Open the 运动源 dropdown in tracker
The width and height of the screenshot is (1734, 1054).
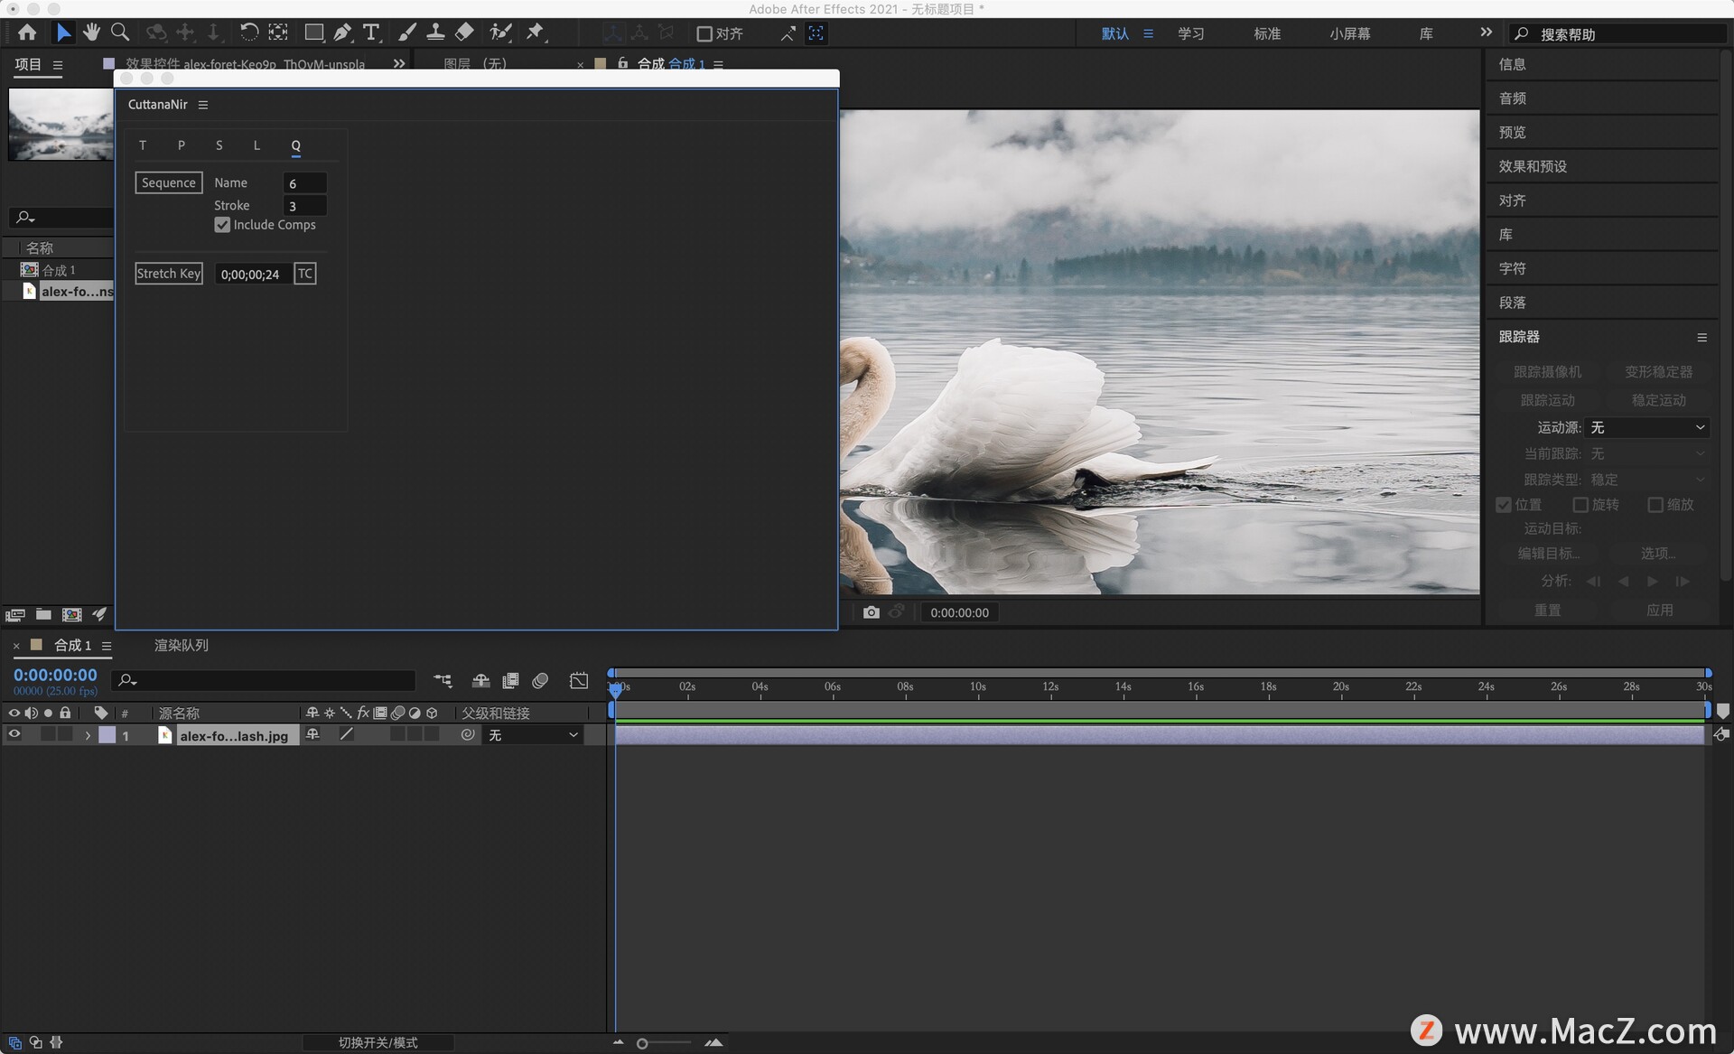click(x=1648, y=427)
